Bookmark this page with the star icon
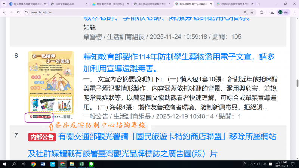 pyautogui.click(x=252, y=12)
